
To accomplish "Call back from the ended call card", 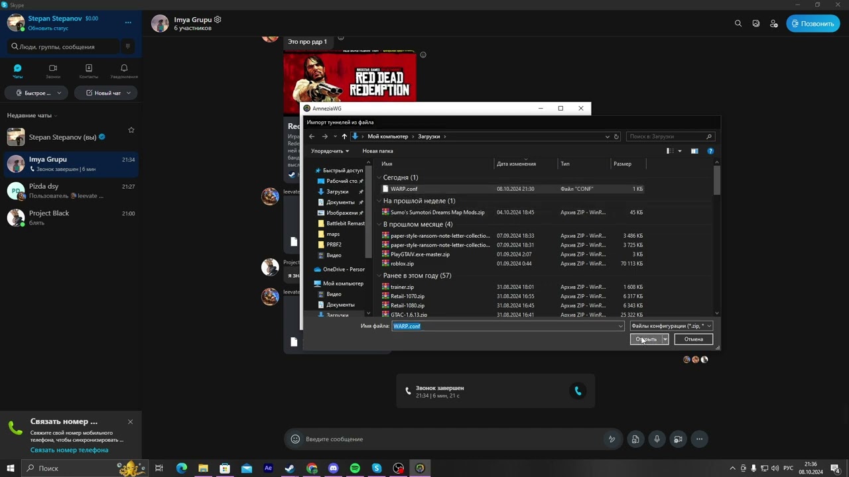I will (x=578, y=391).
